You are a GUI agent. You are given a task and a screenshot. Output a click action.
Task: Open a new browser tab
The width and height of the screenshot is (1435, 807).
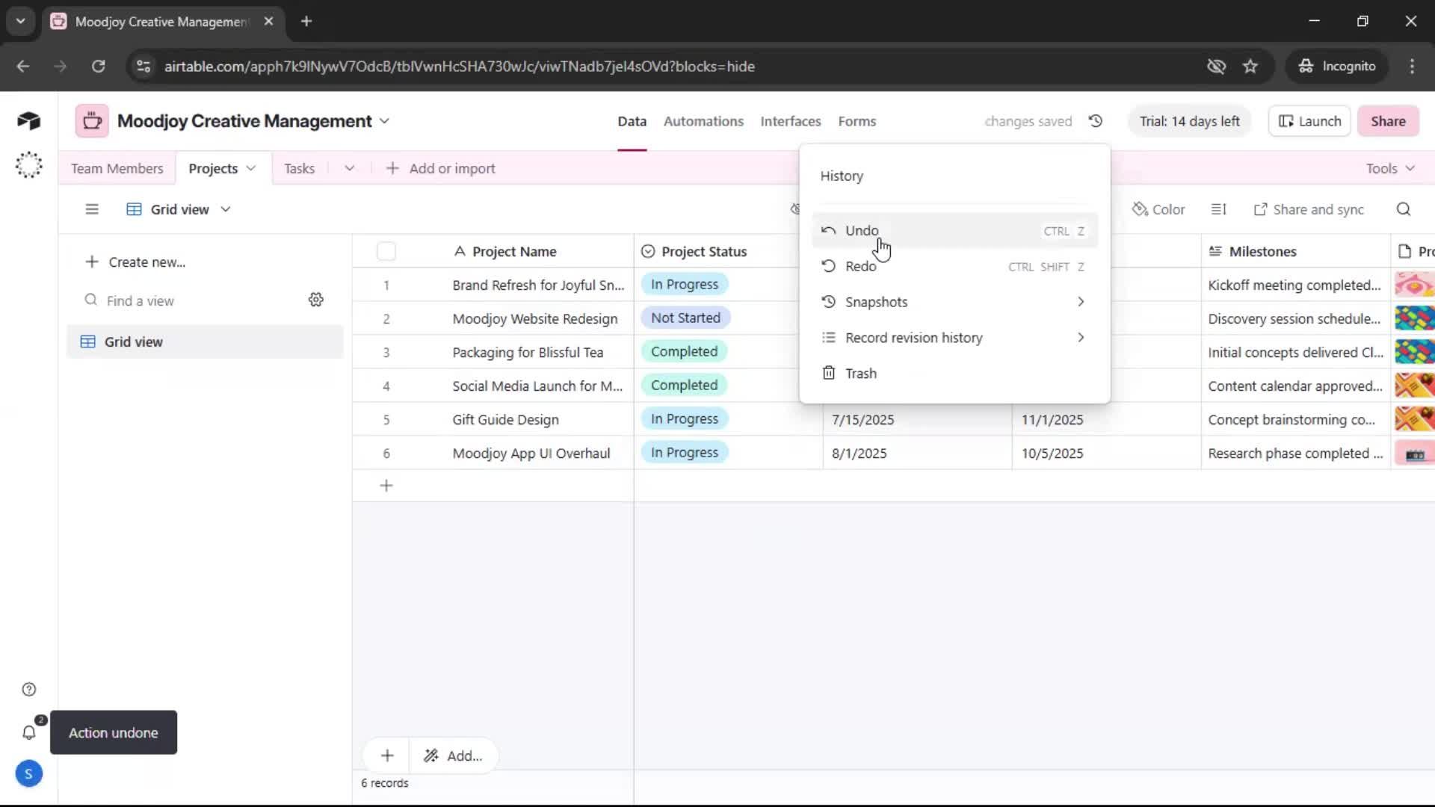(x=306, y=21)
